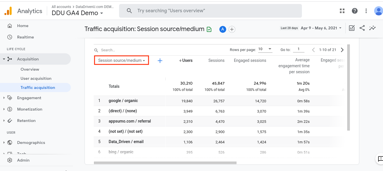Select User acquisition in the sidebar
Viewport: 383px width, 171px height.
click(x=36, y=78)
